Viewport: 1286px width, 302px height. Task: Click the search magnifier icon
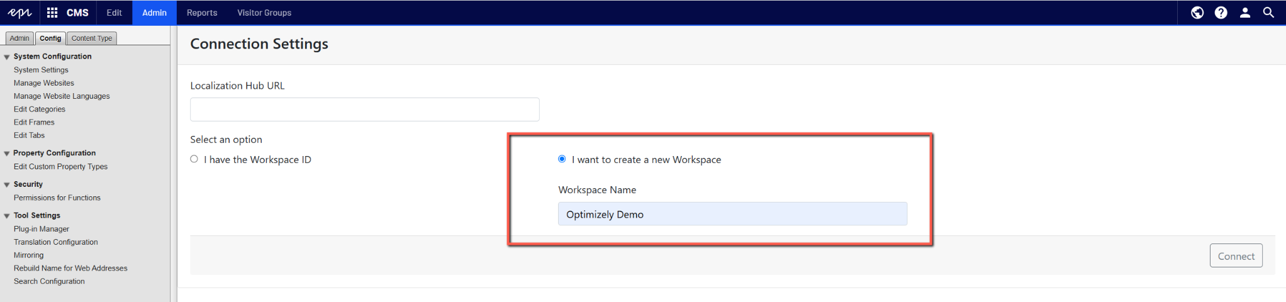pyautogui.click(x=1268, y=13)
